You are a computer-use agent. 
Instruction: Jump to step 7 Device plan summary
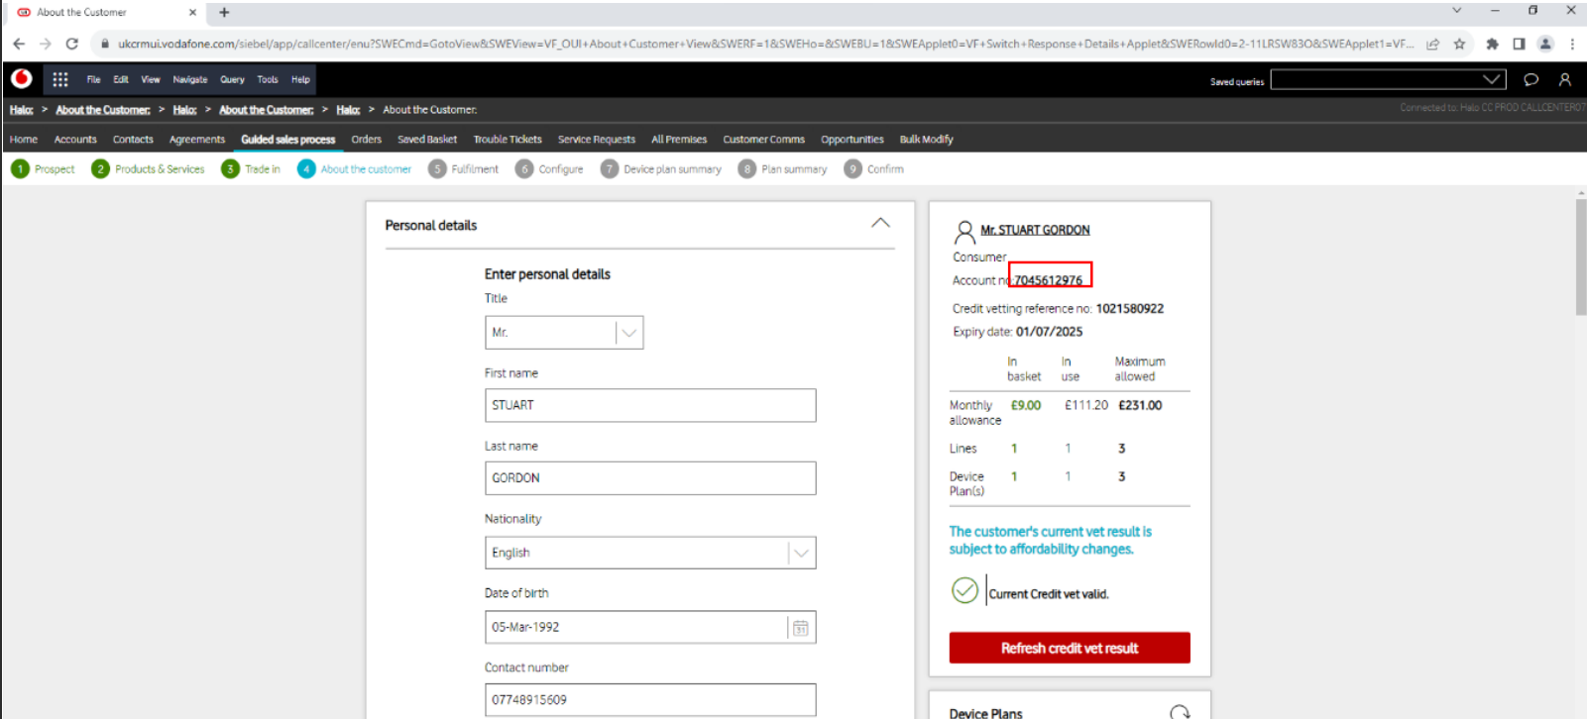(x=661, y=169)
